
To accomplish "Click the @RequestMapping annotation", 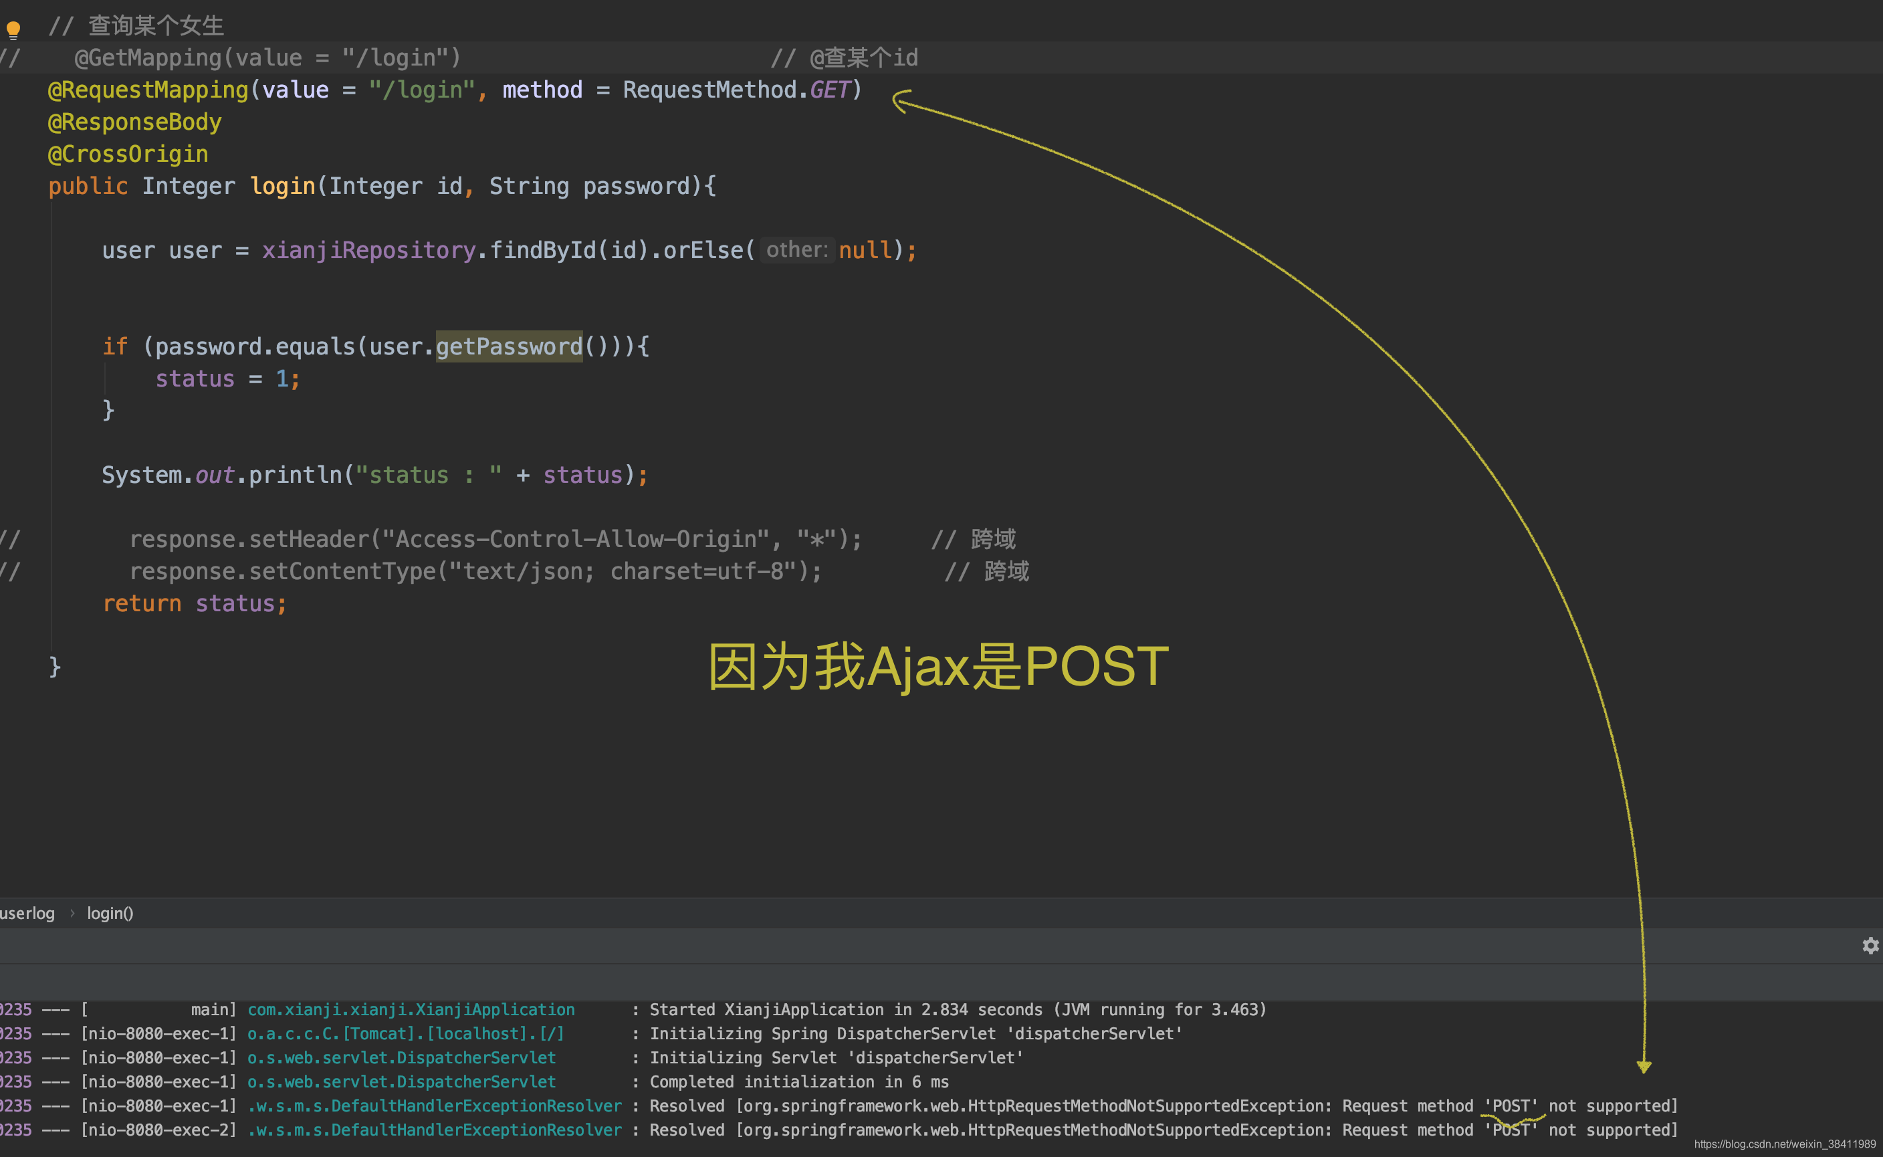I will click(x=148, y=90).
